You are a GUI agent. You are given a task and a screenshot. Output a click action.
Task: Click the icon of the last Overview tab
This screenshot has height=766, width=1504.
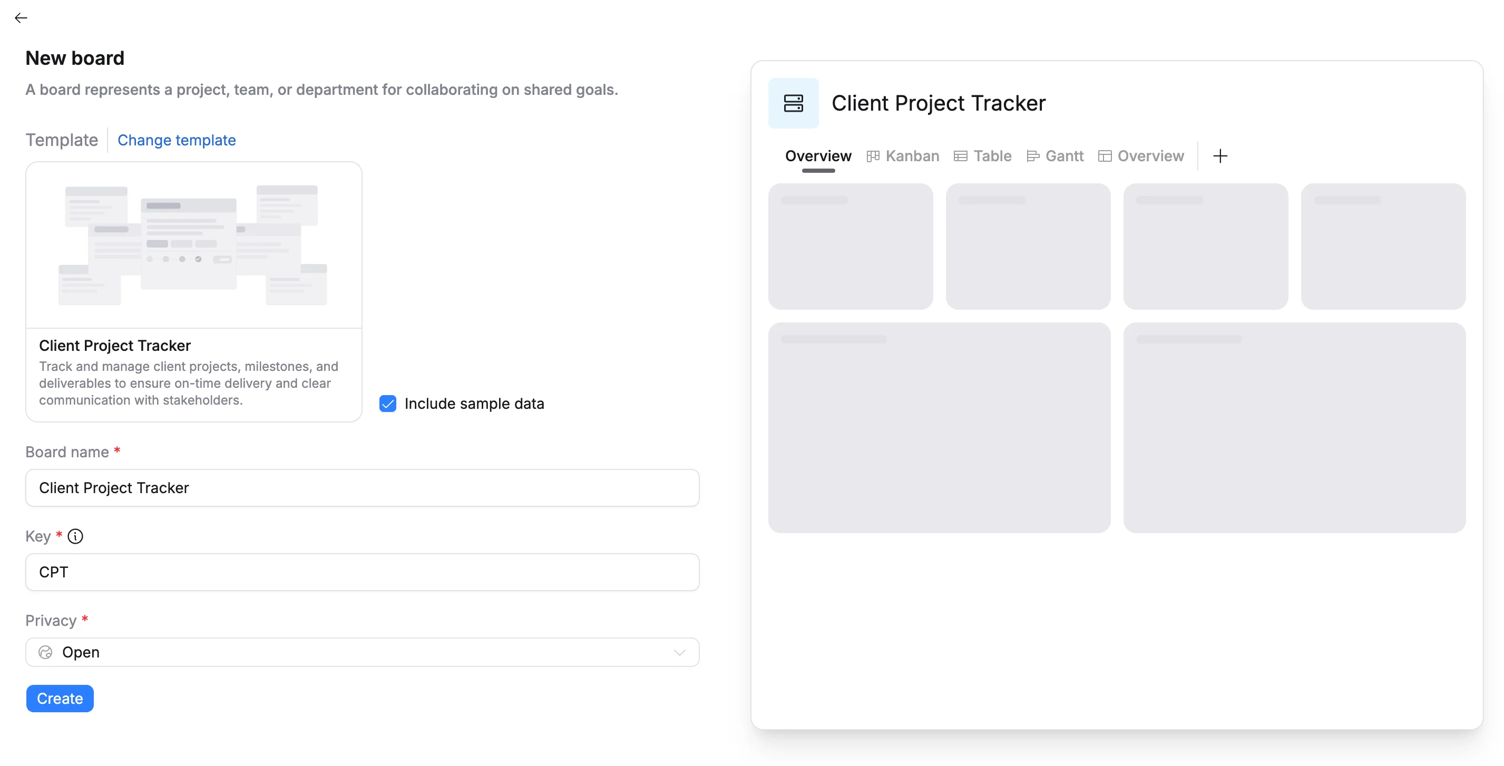coord(1104,156)
